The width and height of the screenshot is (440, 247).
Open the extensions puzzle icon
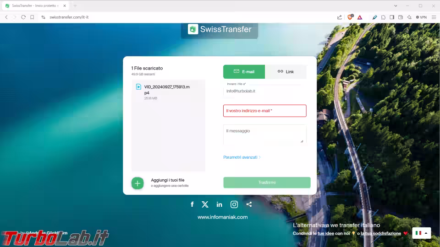click(x=383, y=17)
